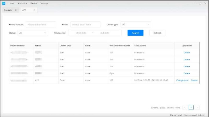Expand the Owner type dropdown

(x=136, y=25)
